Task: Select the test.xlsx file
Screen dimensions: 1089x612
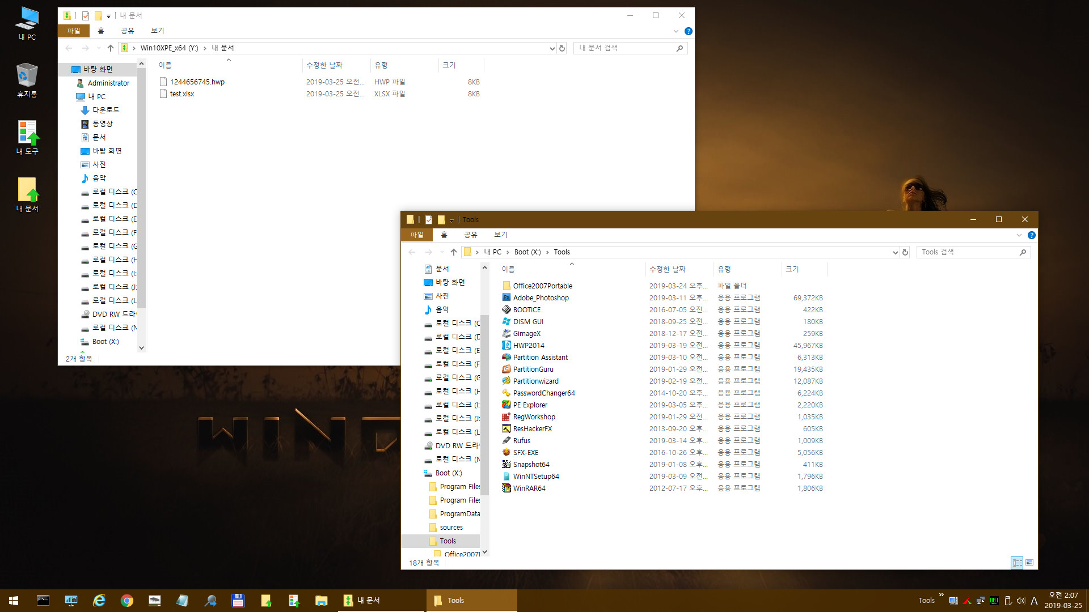Action: point(182,93)
